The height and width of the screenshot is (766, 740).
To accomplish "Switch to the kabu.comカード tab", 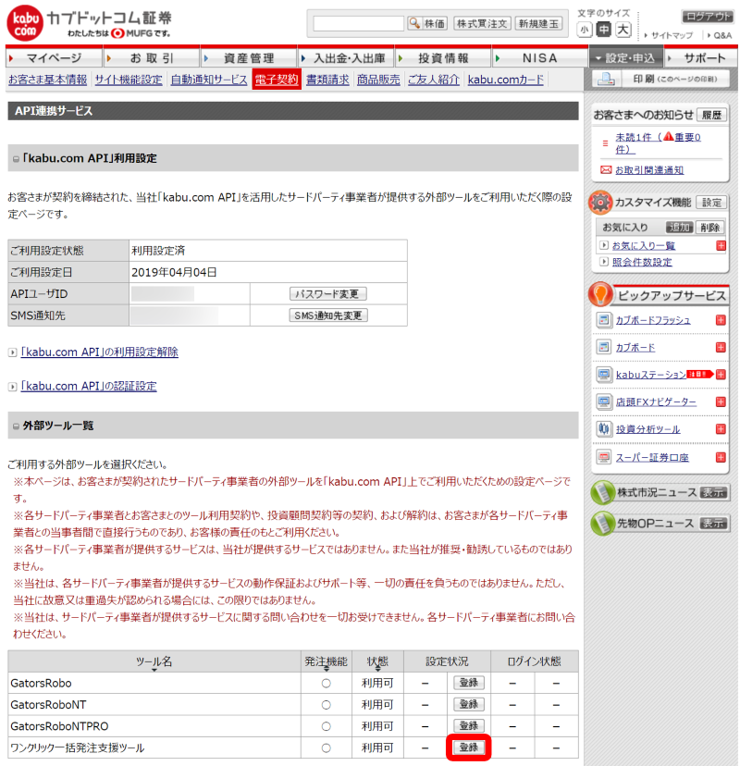I will [506, 80].
